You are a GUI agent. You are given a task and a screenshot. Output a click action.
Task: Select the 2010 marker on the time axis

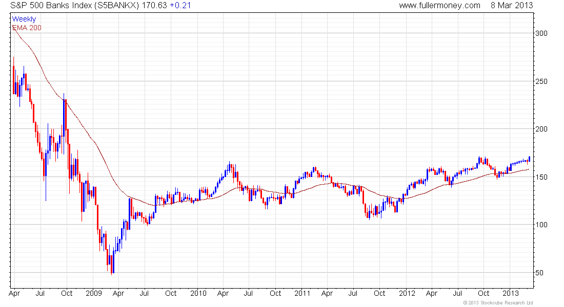pyautogui.click(x=198, y=293)
